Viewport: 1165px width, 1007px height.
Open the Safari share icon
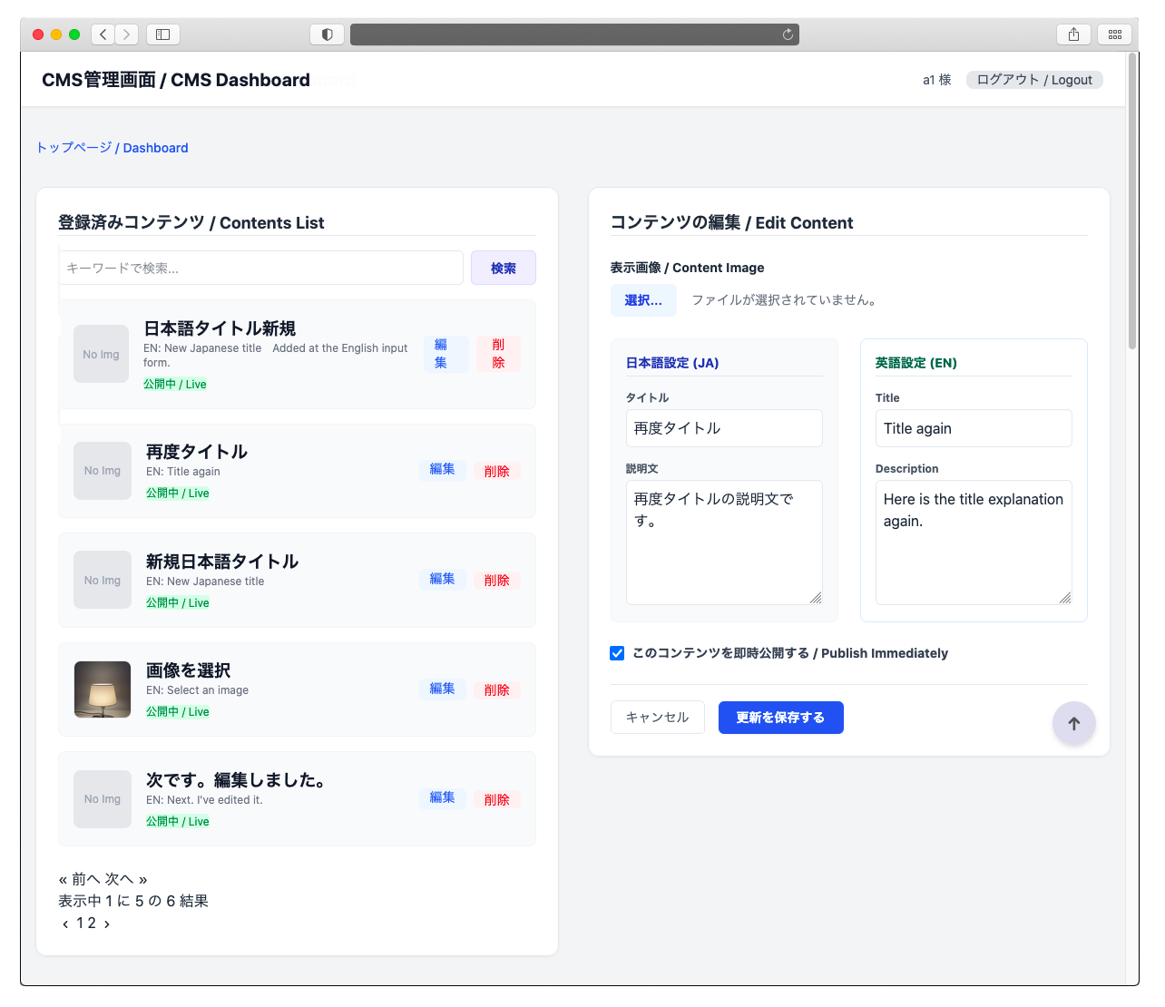coord(1073,34)
